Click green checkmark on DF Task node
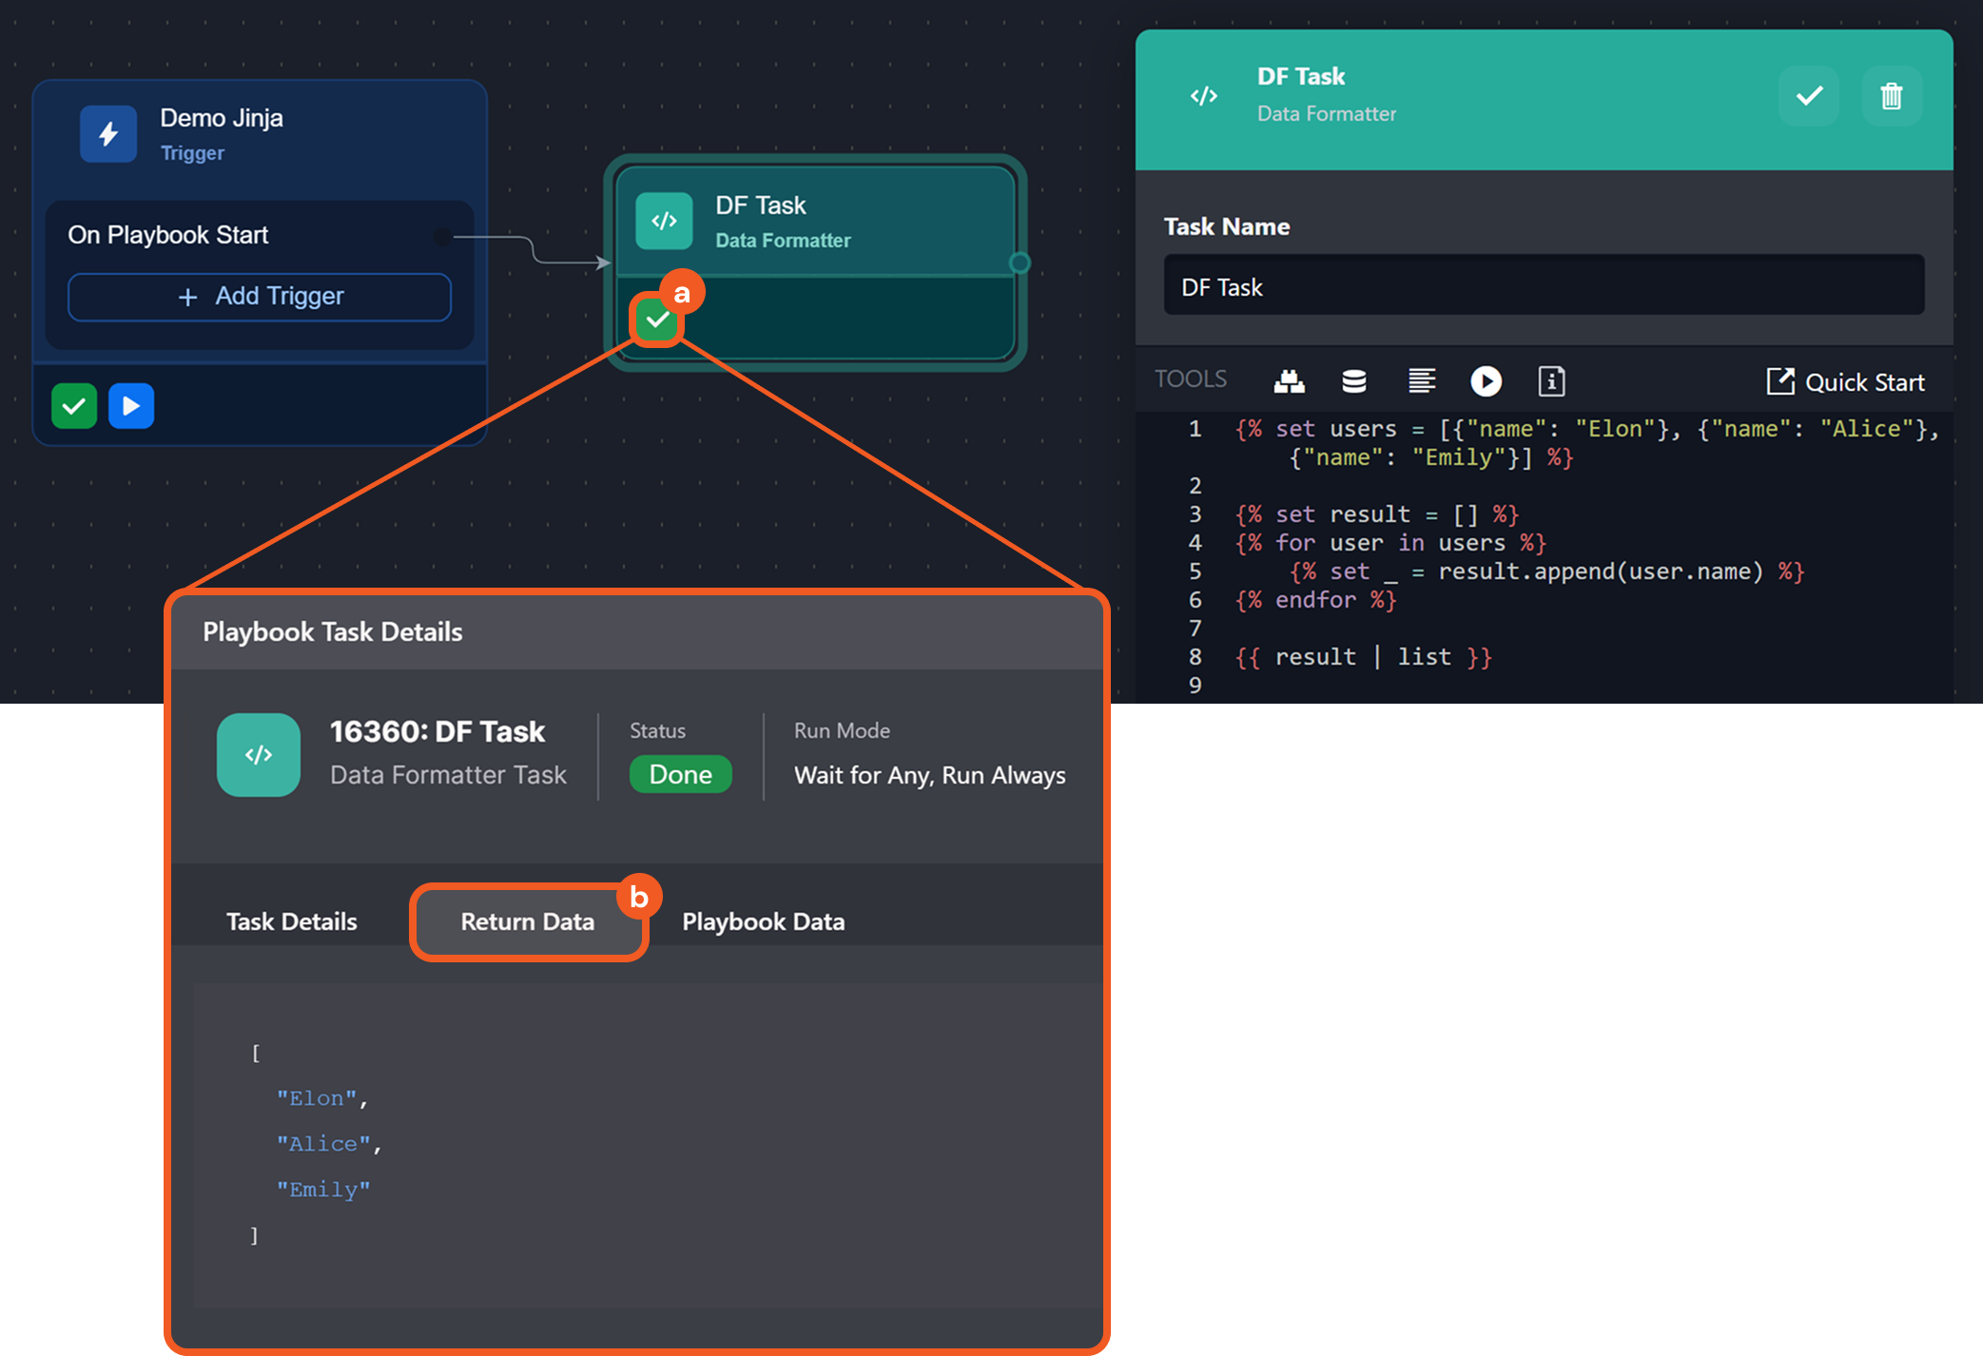1983x1356 pixels. (x=656, y=320)
